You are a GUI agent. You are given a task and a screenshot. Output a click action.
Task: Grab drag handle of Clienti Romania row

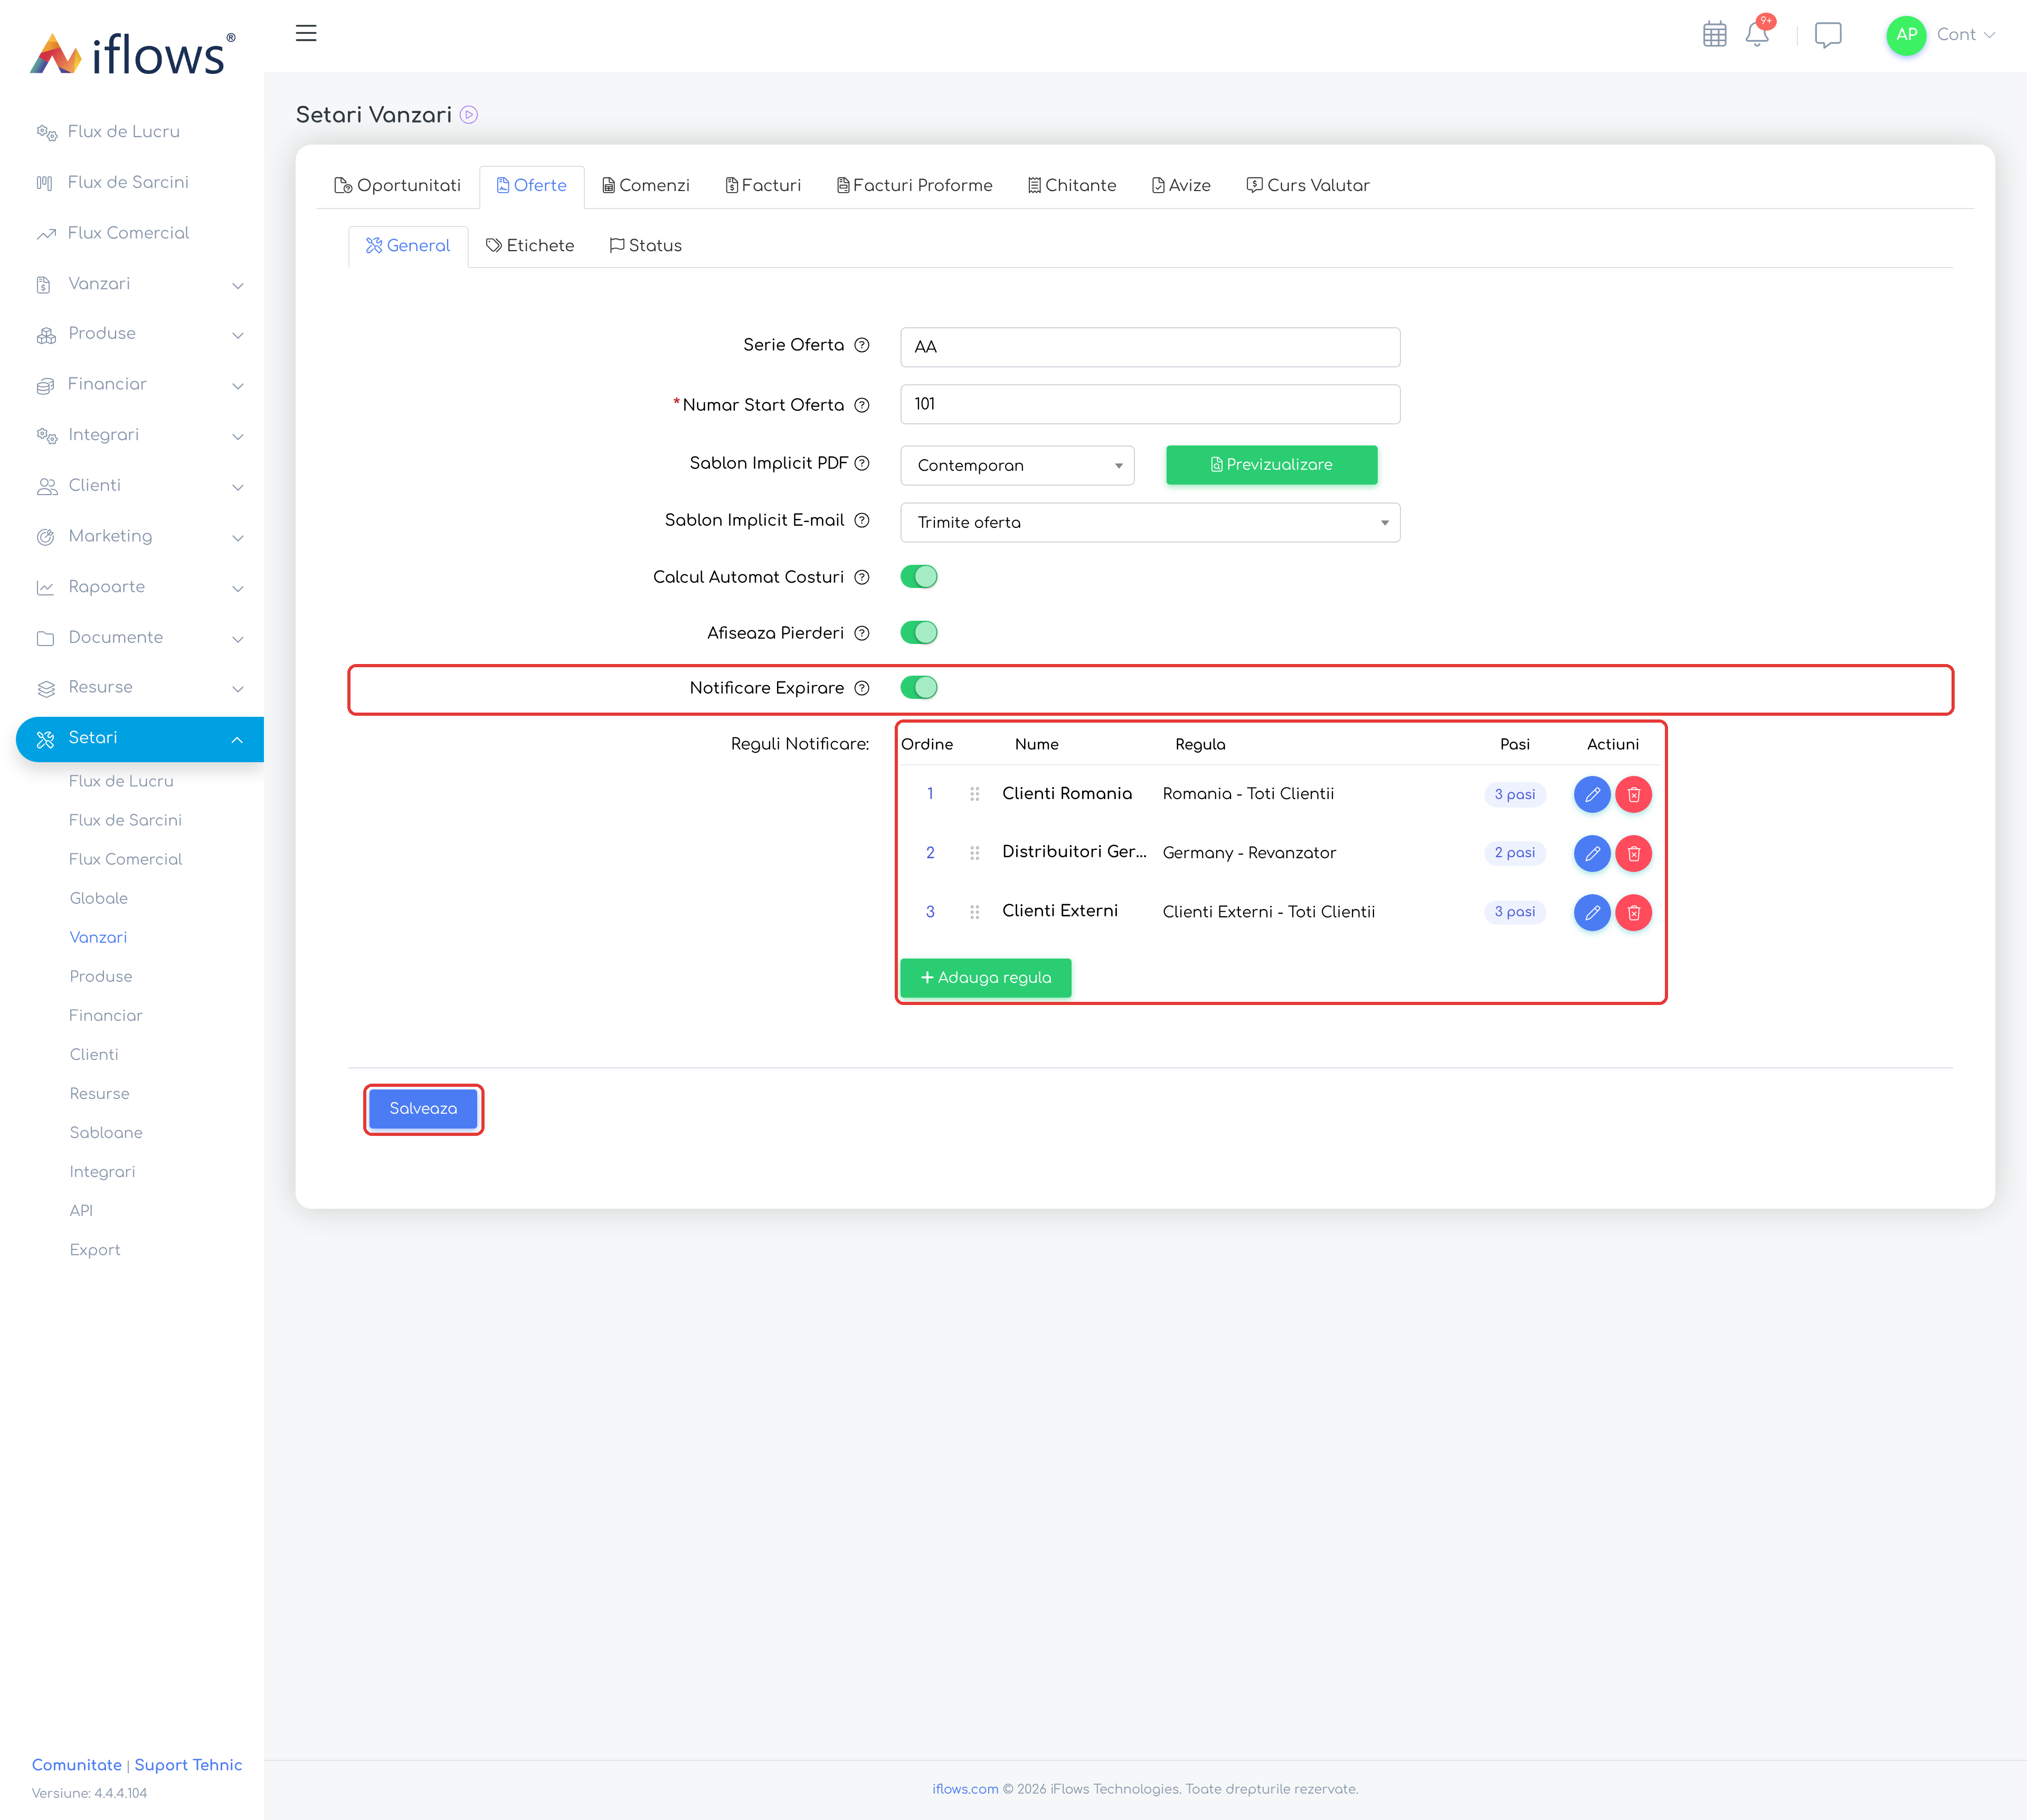tap(974, 794)
